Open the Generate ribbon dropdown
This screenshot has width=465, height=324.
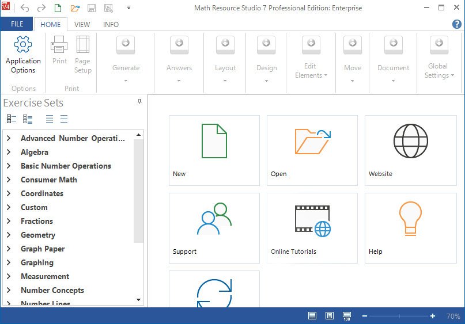pos(126,59)
